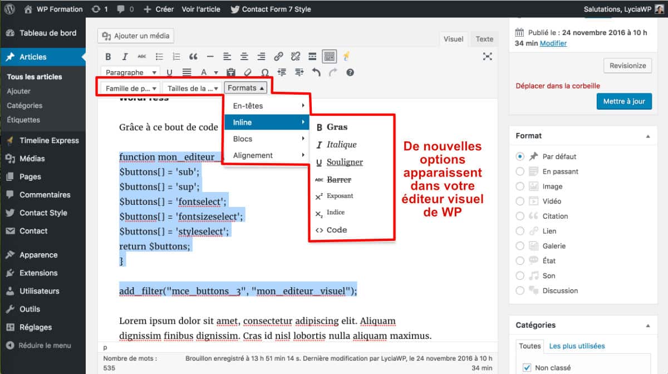Click the undo arrow in the toolbar
Viewport: 668px width, 374px height.
[x=316, y=72]
